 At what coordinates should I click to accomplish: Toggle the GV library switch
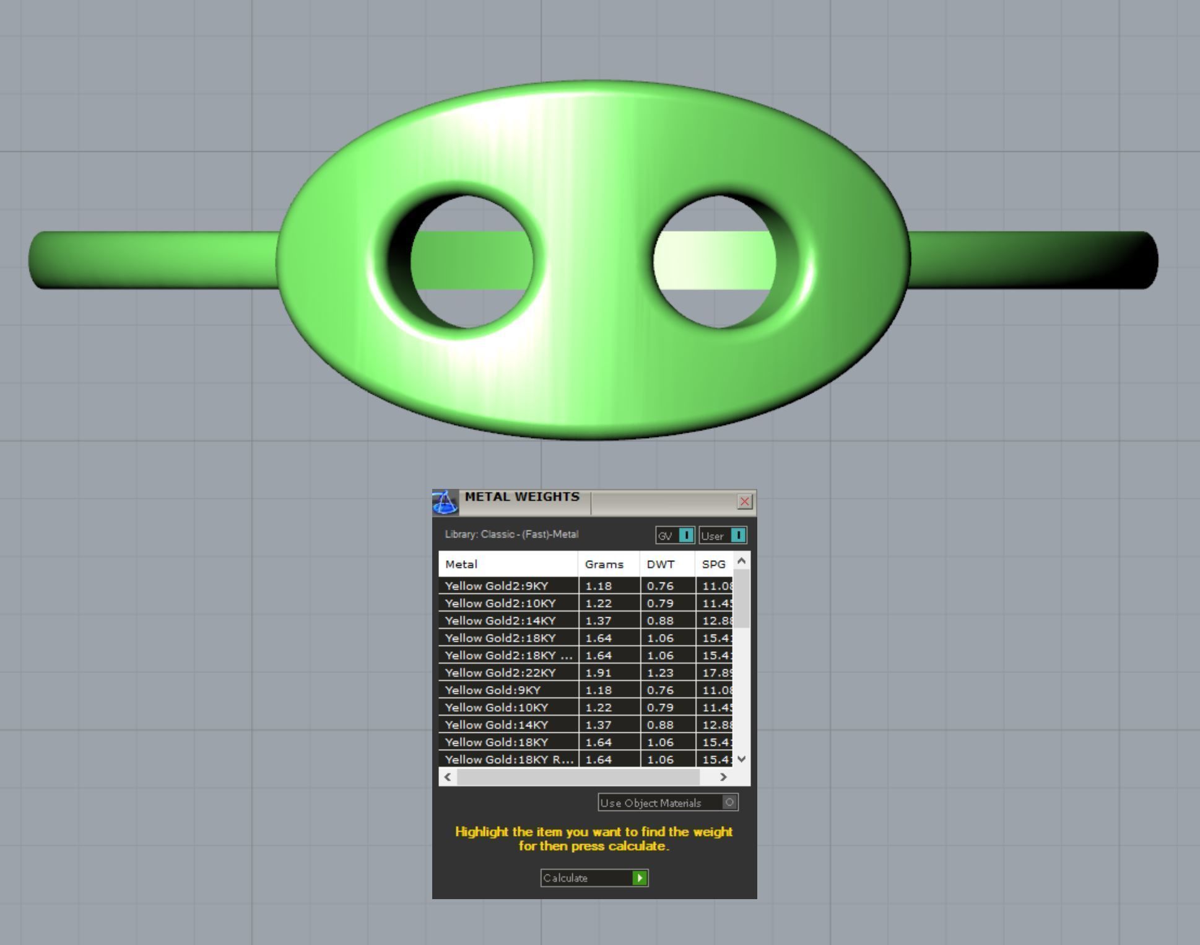pos(686,535)
